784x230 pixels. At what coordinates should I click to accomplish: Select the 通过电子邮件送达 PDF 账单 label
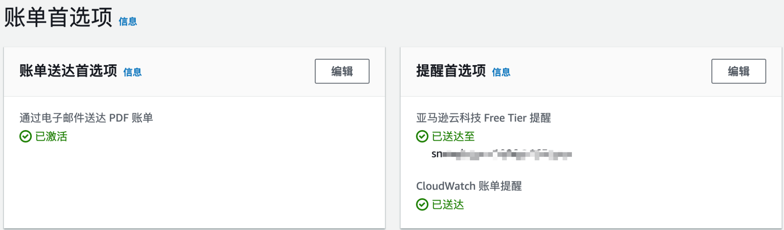pos(86,118)
